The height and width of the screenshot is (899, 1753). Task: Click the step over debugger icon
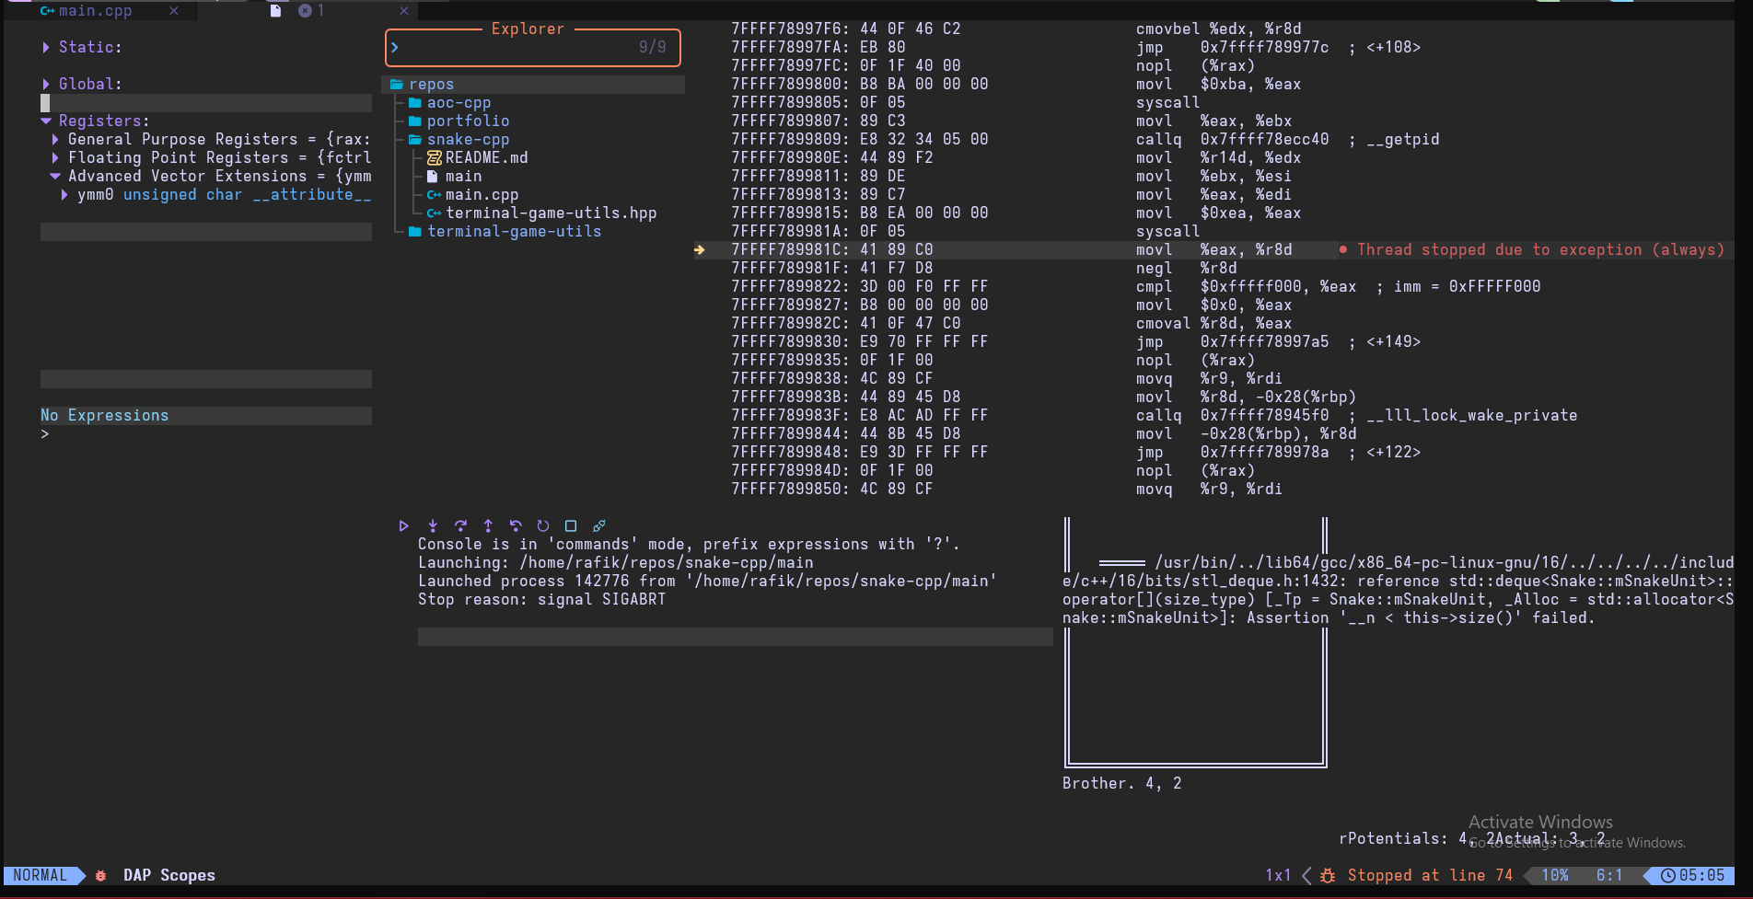pos(460,525)
